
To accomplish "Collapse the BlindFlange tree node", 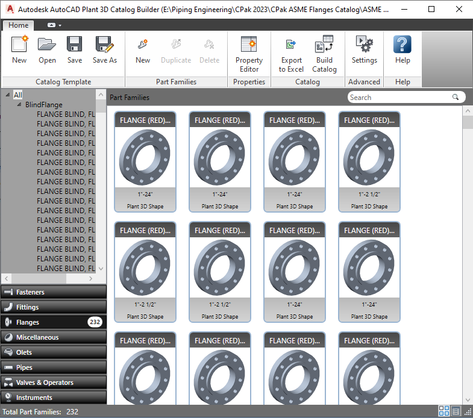I will point(19,105).
